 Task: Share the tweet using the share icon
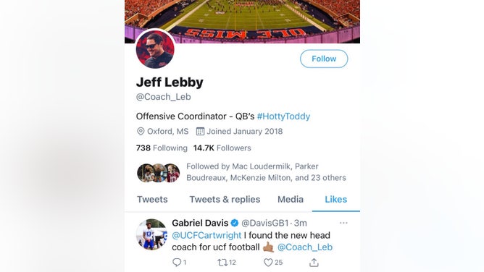pos(314,263)
